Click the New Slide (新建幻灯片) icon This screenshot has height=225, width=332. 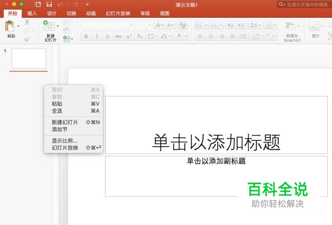[49, 25]
